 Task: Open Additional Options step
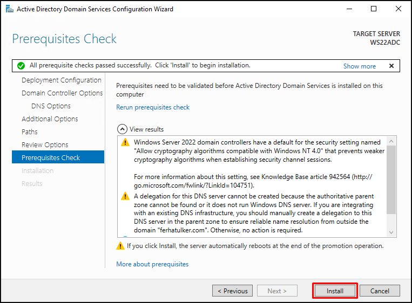[x=50, y=119]
